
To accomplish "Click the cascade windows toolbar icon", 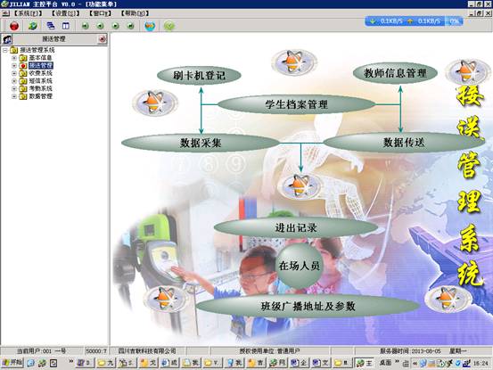I will click(51, 26).
